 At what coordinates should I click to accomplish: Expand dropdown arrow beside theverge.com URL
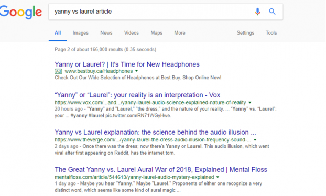tap(255, 140)
